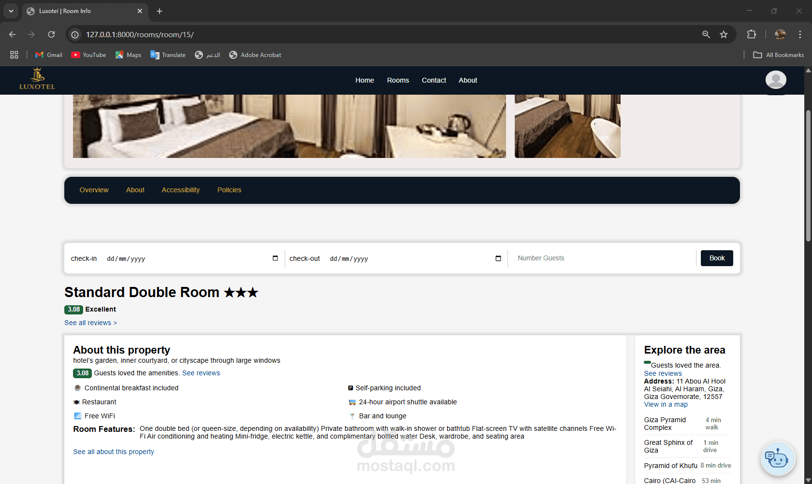Screen dimensions: 812x484
Task: Open the chatbot assistant icon
Action: point(777,458)
